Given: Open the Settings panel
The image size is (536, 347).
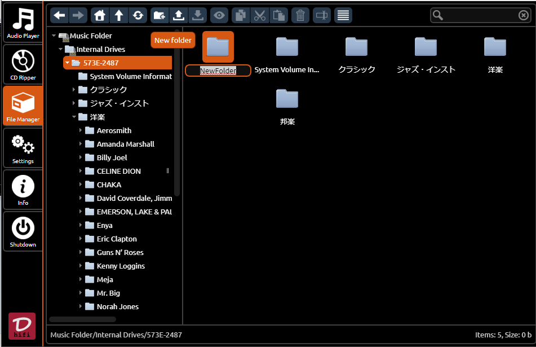Looking at the screenshot, I should coord(22,148).
